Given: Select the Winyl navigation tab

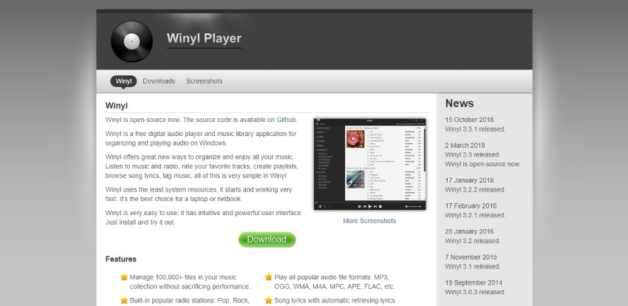Looking at the screenshot, I should click(x=123, y=81).
